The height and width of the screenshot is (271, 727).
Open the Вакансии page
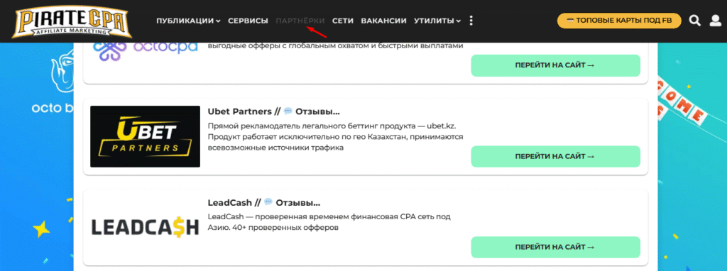point(384,21)
